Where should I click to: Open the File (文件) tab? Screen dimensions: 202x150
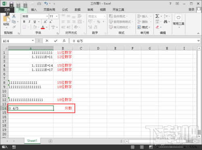click(x=7, y=10)
